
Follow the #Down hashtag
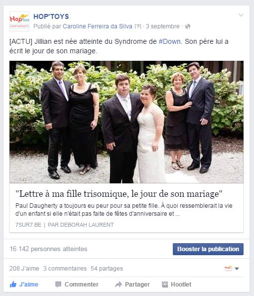click(x=170, y=41)
